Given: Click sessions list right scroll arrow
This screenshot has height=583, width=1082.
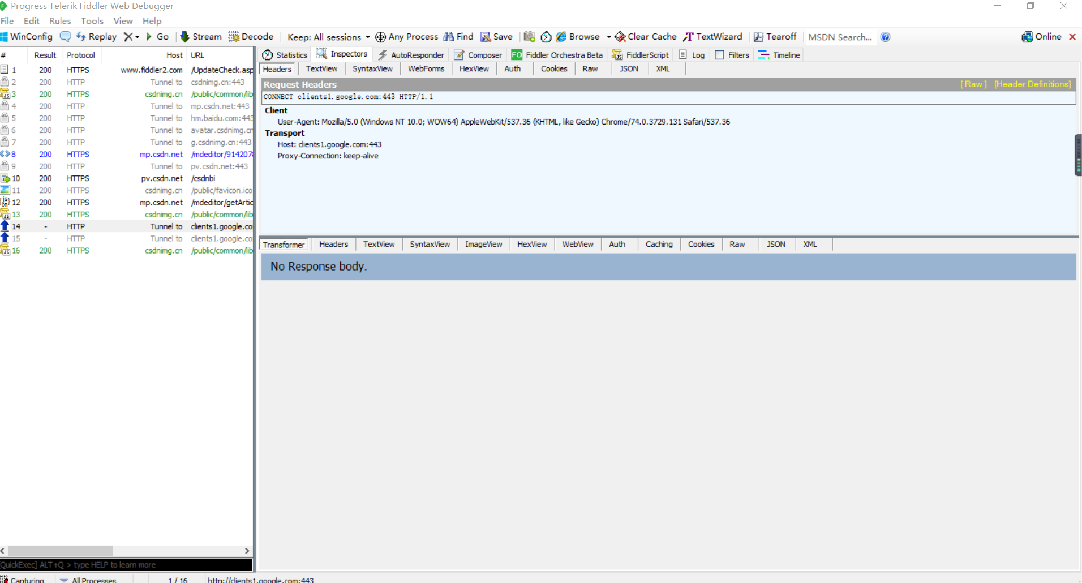Looking at the screenshot, I should tap(247, 551).
